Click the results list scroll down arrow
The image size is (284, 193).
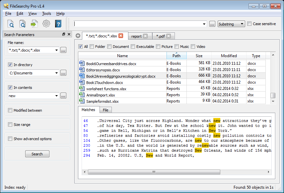click(273, 101)
